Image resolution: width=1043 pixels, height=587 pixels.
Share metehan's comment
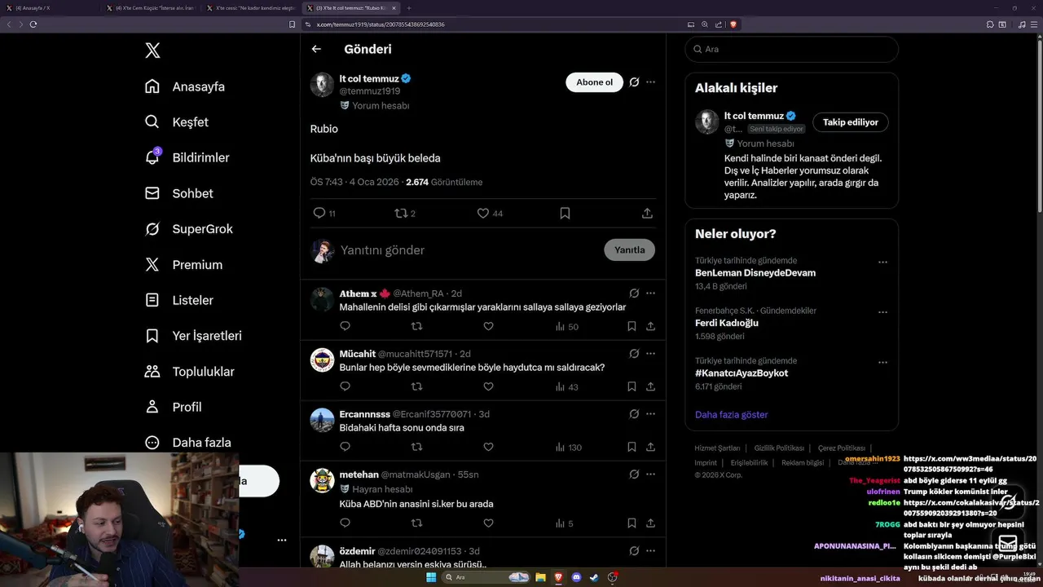tap(650, 523)
